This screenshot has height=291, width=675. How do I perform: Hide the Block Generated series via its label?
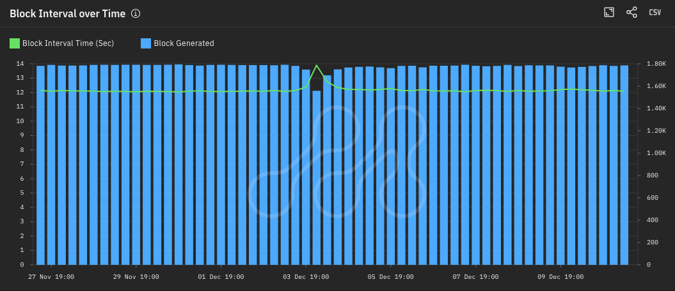184,43
